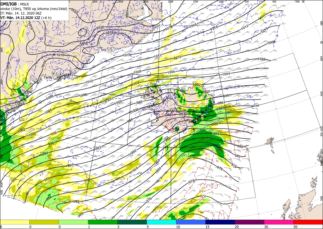Click the '35W' longitude label
The image size is (323, 229).
coord(95,2)
